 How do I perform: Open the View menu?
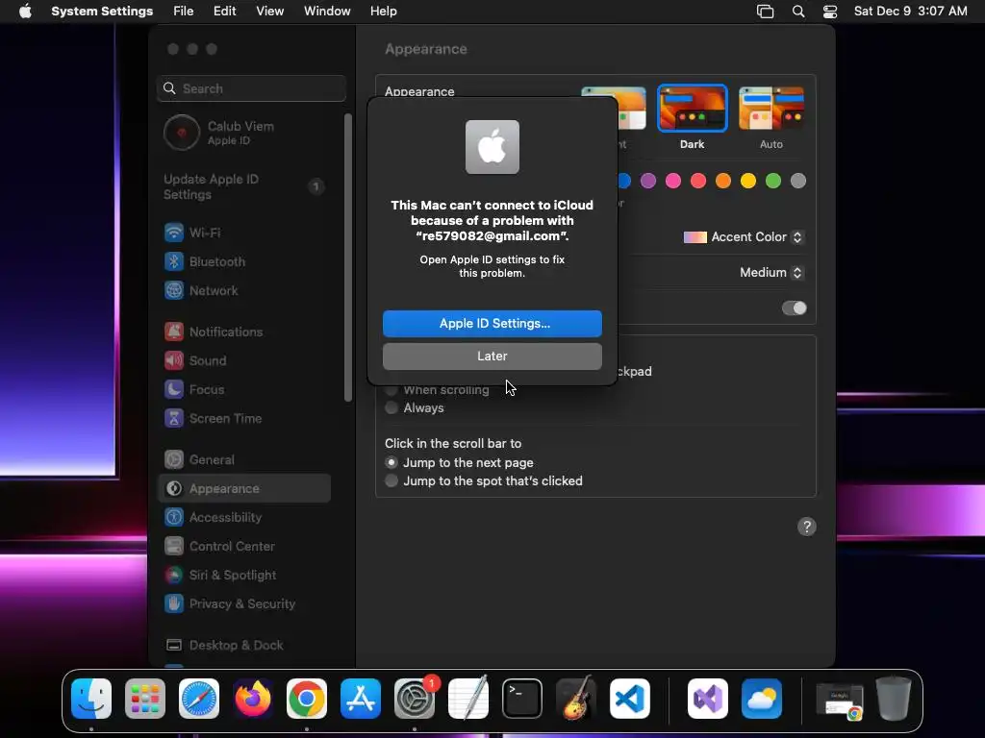270,12
